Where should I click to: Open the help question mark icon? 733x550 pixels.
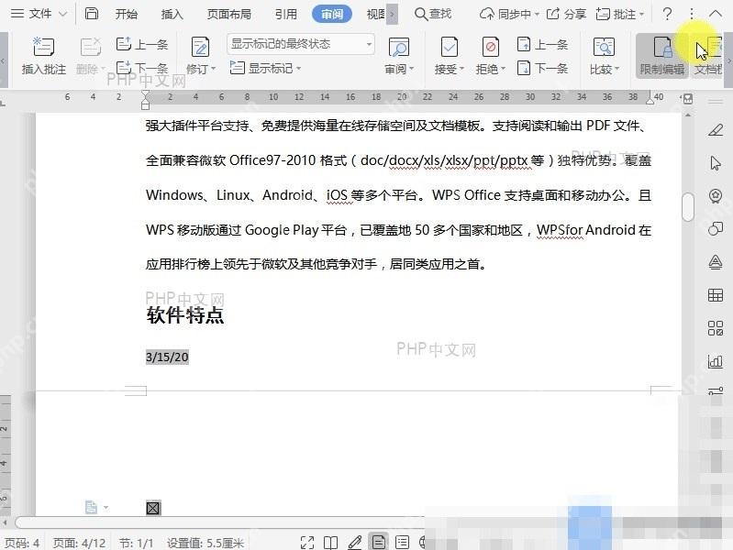coord(667,14)
